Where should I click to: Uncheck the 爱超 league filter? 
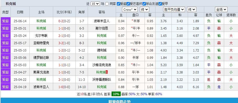(x=118, y=4)
